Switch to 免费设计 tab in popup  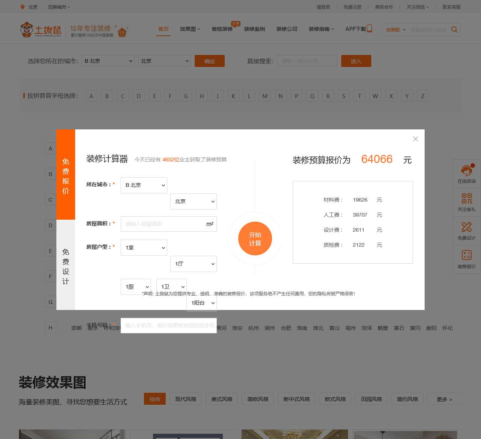point(66,265)
